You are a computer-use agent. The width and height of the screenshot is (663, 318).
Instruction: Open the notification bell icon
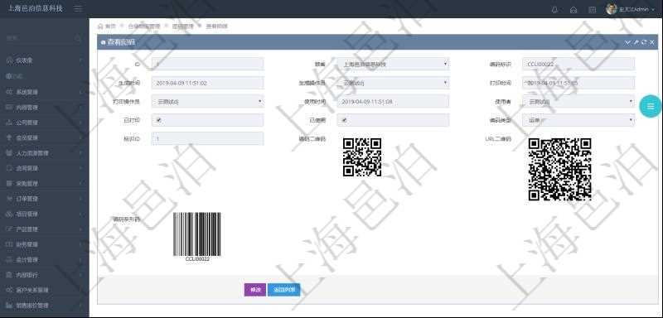point(554,10)
